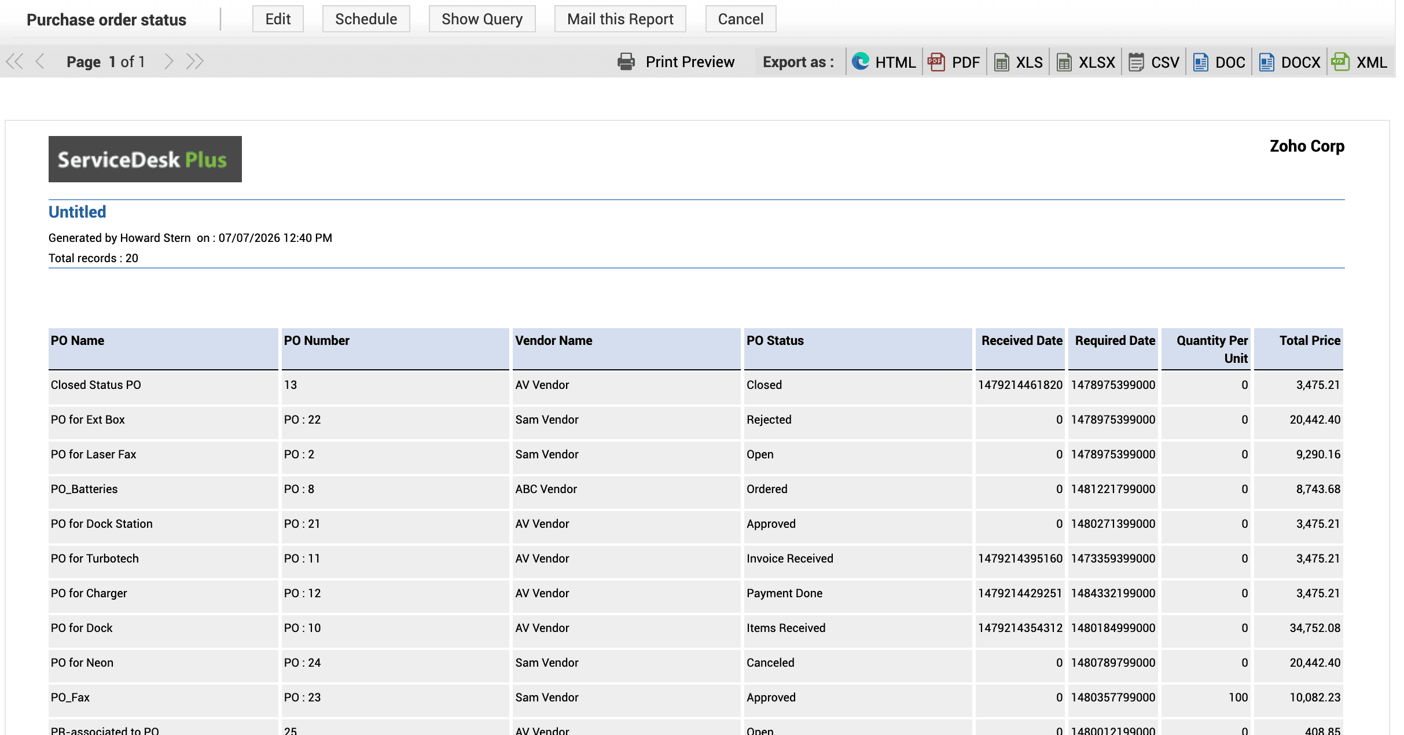Export report as CSV text link
Image resolution: width=1404 pixels, height=735 pixels.
[x=1165, y=63]
